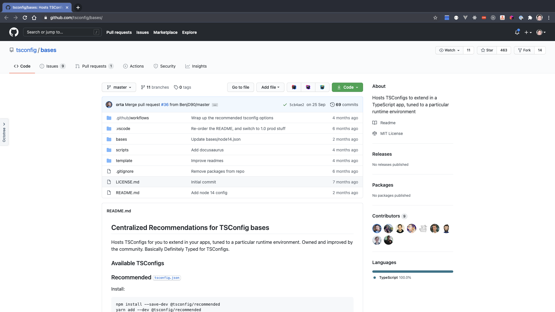This screenshot has height=312, width=555.
Task: Open browser extensions puzzle icon
Action: 530,18
